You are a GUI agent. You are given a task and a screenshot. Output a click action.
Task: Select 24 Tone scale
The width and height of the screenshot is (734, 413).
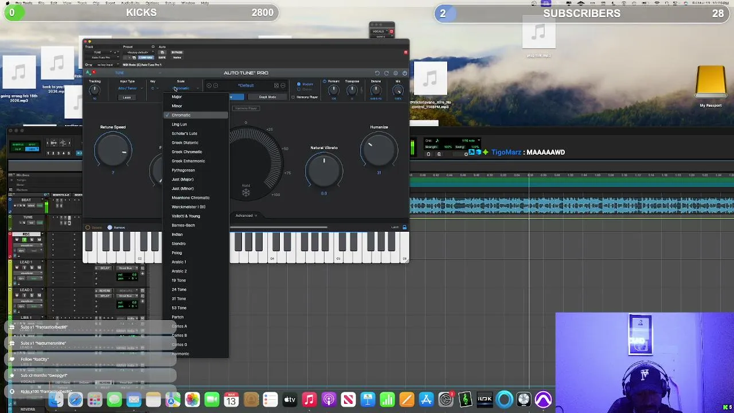pyautogui.click(x=196, y=289)
